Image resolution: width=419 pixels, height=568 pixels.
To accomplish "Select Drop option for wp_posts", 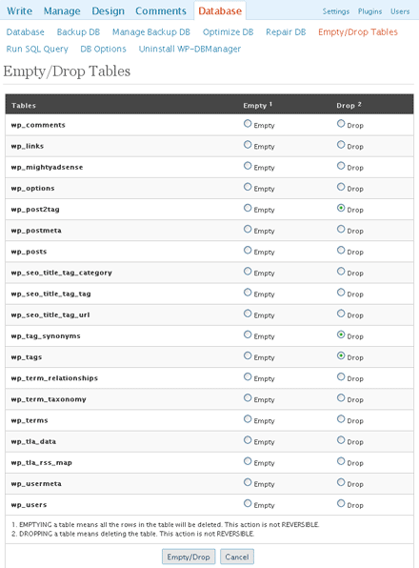I will point(341,251).
